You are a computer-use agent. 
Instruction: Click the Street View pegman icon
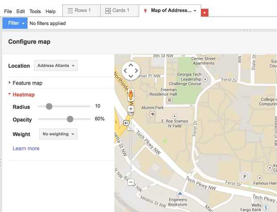(131, 95)
